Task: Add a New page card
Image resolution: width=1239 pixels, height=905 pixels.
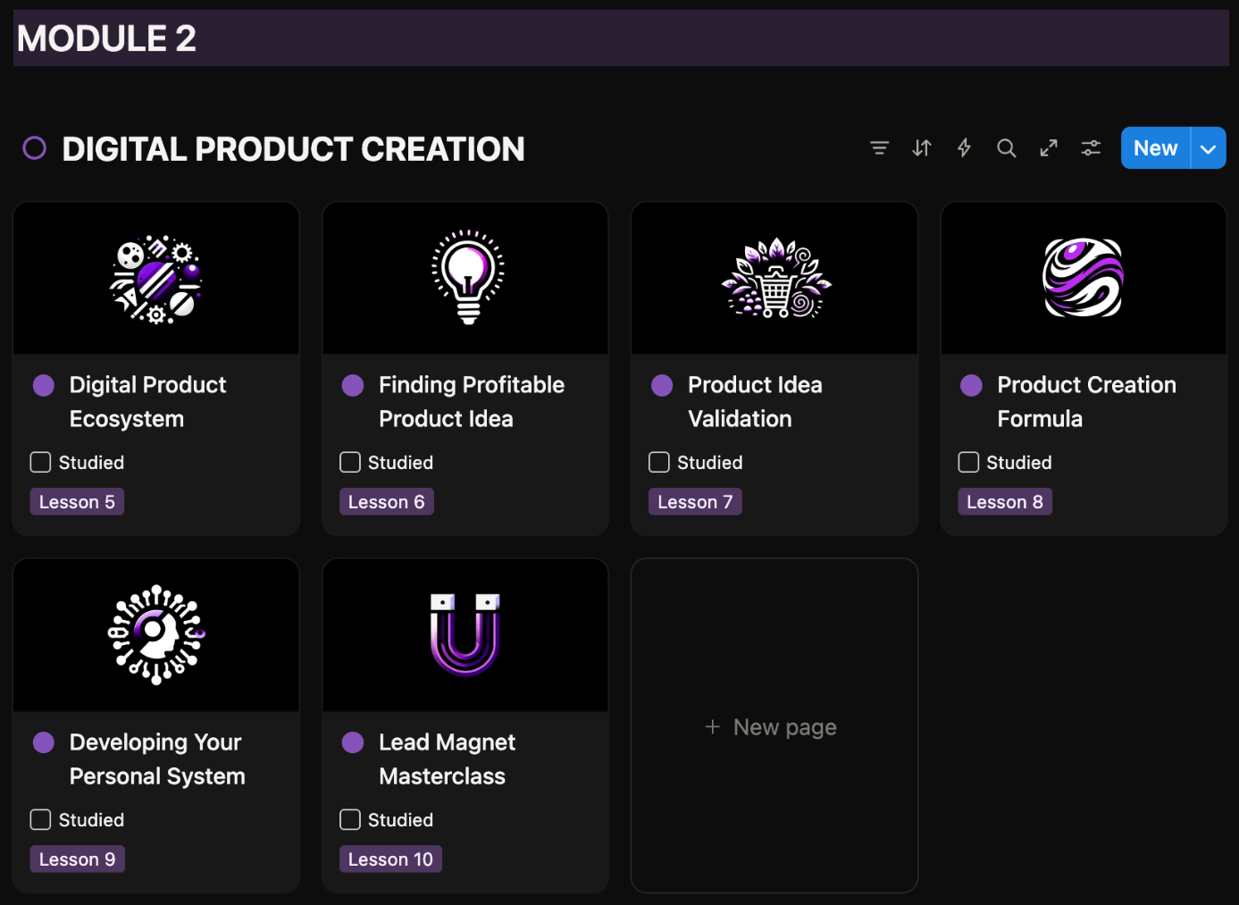Action: 774,726
